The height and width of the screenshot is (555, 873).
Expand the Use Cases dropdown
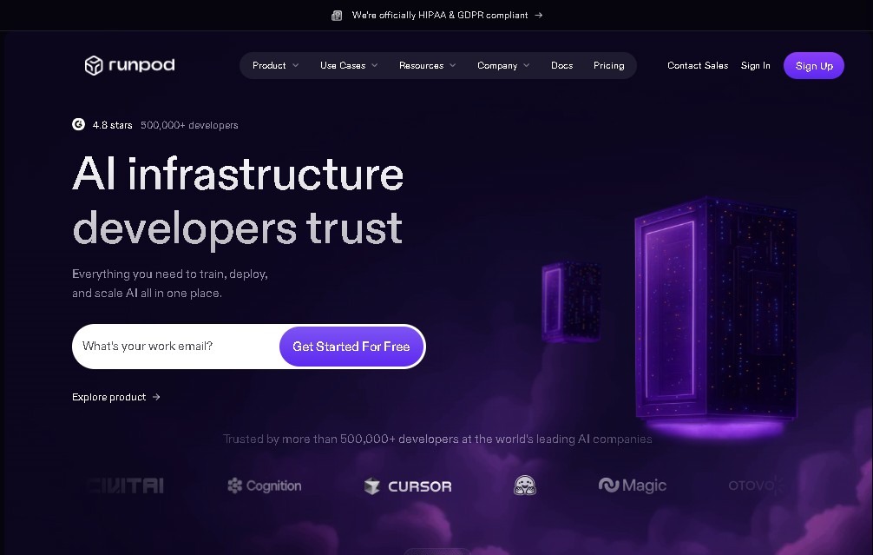point(349,66)
